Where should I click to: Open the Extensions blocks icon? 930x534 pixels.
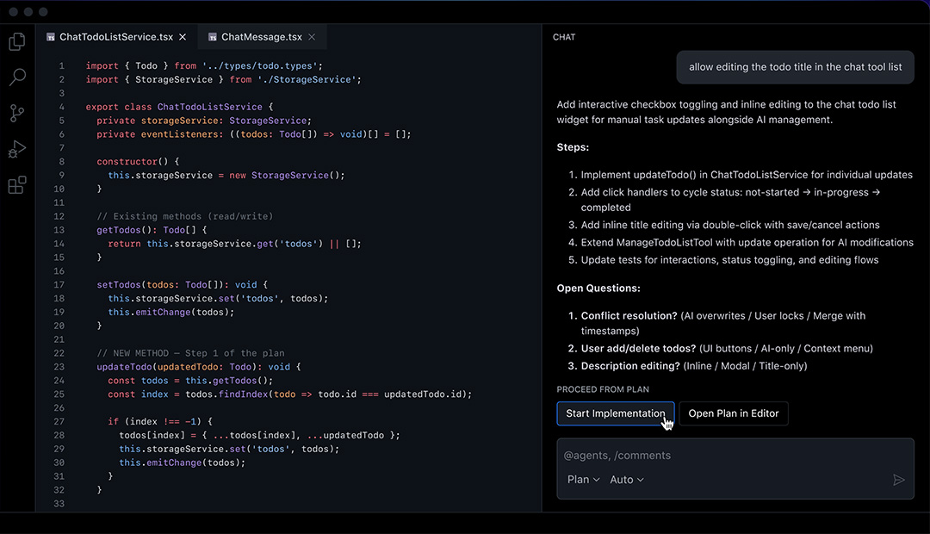click(17, 185)
